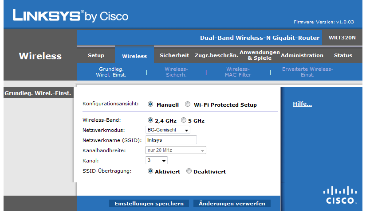
Task: Click the Netzwerkname (SSID) input field
Action: [x=171, y=140]
